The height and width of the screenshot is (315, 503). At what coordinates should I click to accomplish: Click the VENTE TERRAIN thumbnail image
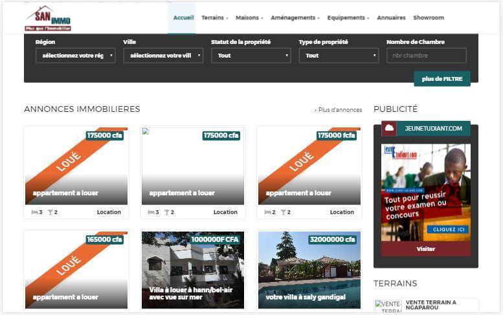[x=388, y=306]
